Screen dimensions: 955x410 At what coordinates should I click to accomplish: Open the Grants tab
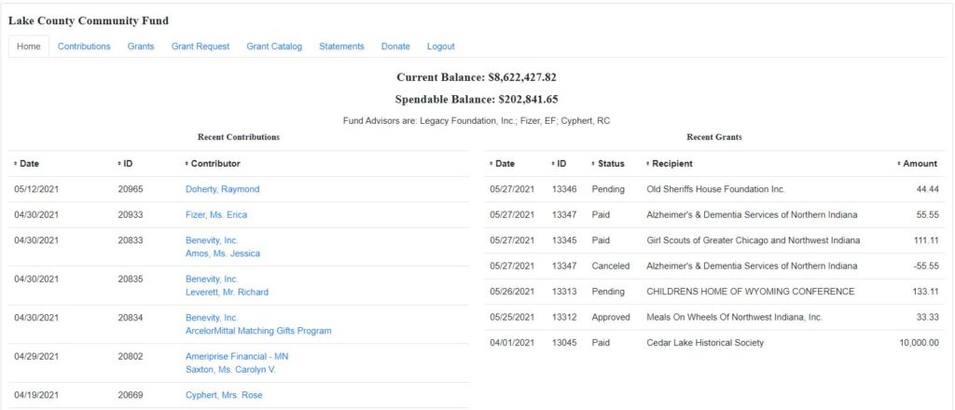pyautogui.click(x=141, y=47)
